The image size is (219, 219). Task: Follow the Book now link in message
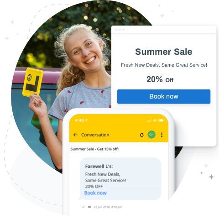click(x=95, y=193)
